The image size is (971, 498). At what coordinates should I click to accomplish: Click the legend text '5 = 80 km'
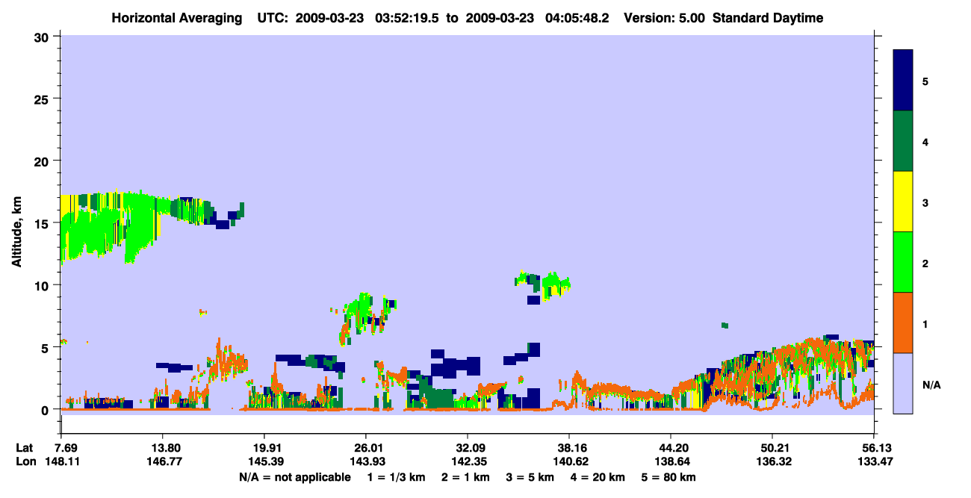tap(670, 476)
